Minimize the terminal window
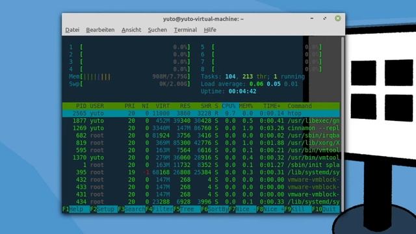The width and height of the screenshot is (416, 234). pos(312,18)
